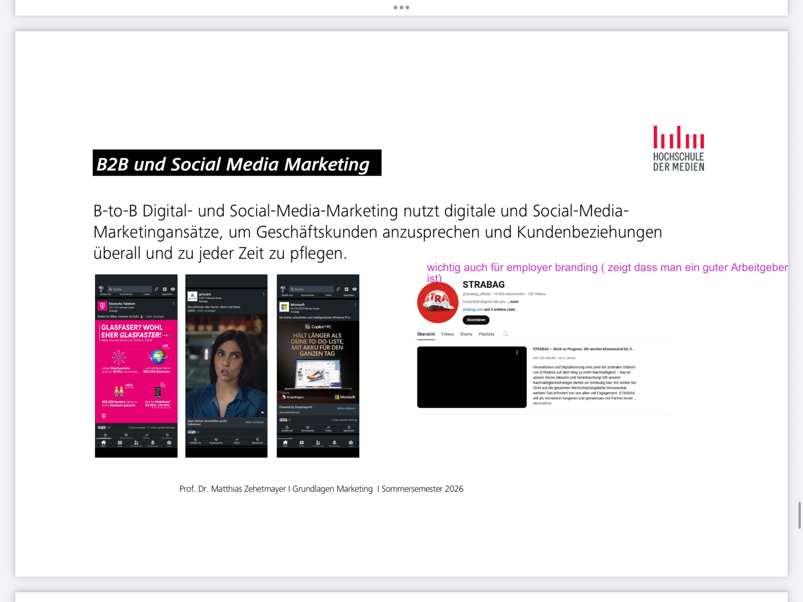Click the Suche field in Telekom screenshot

click(x=129, y=289)
